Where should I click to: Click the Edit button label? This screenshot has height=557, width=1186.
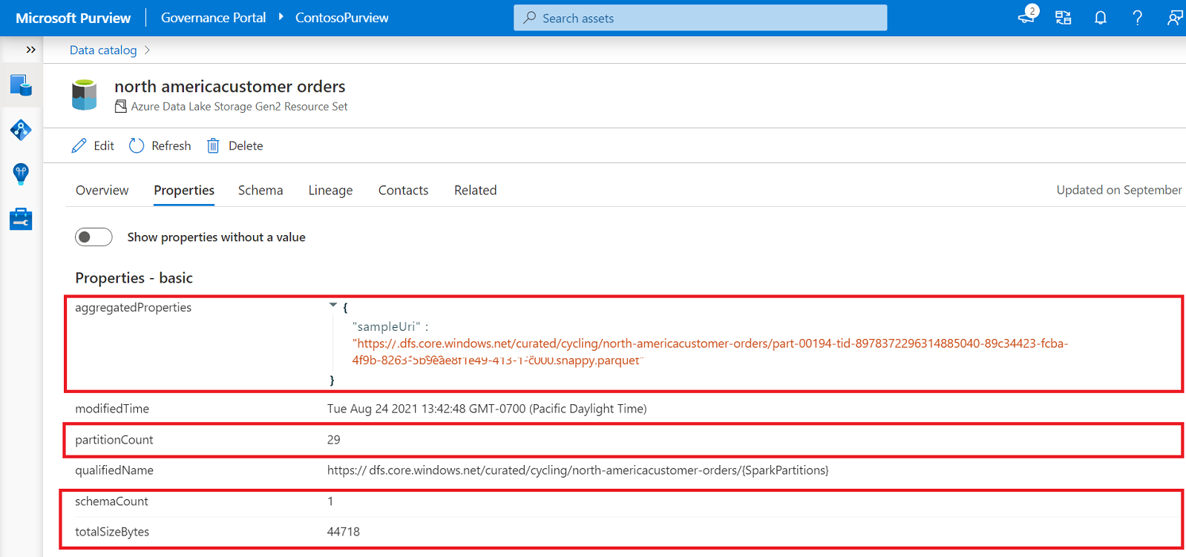104,145
